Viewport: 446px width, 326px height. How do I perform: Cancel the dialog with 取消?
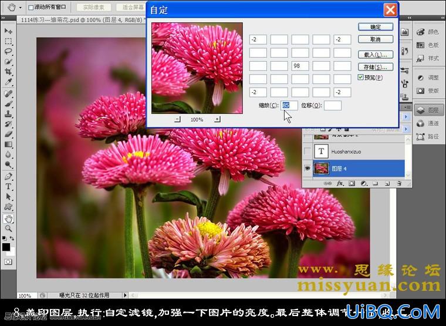tap(376, 39)
